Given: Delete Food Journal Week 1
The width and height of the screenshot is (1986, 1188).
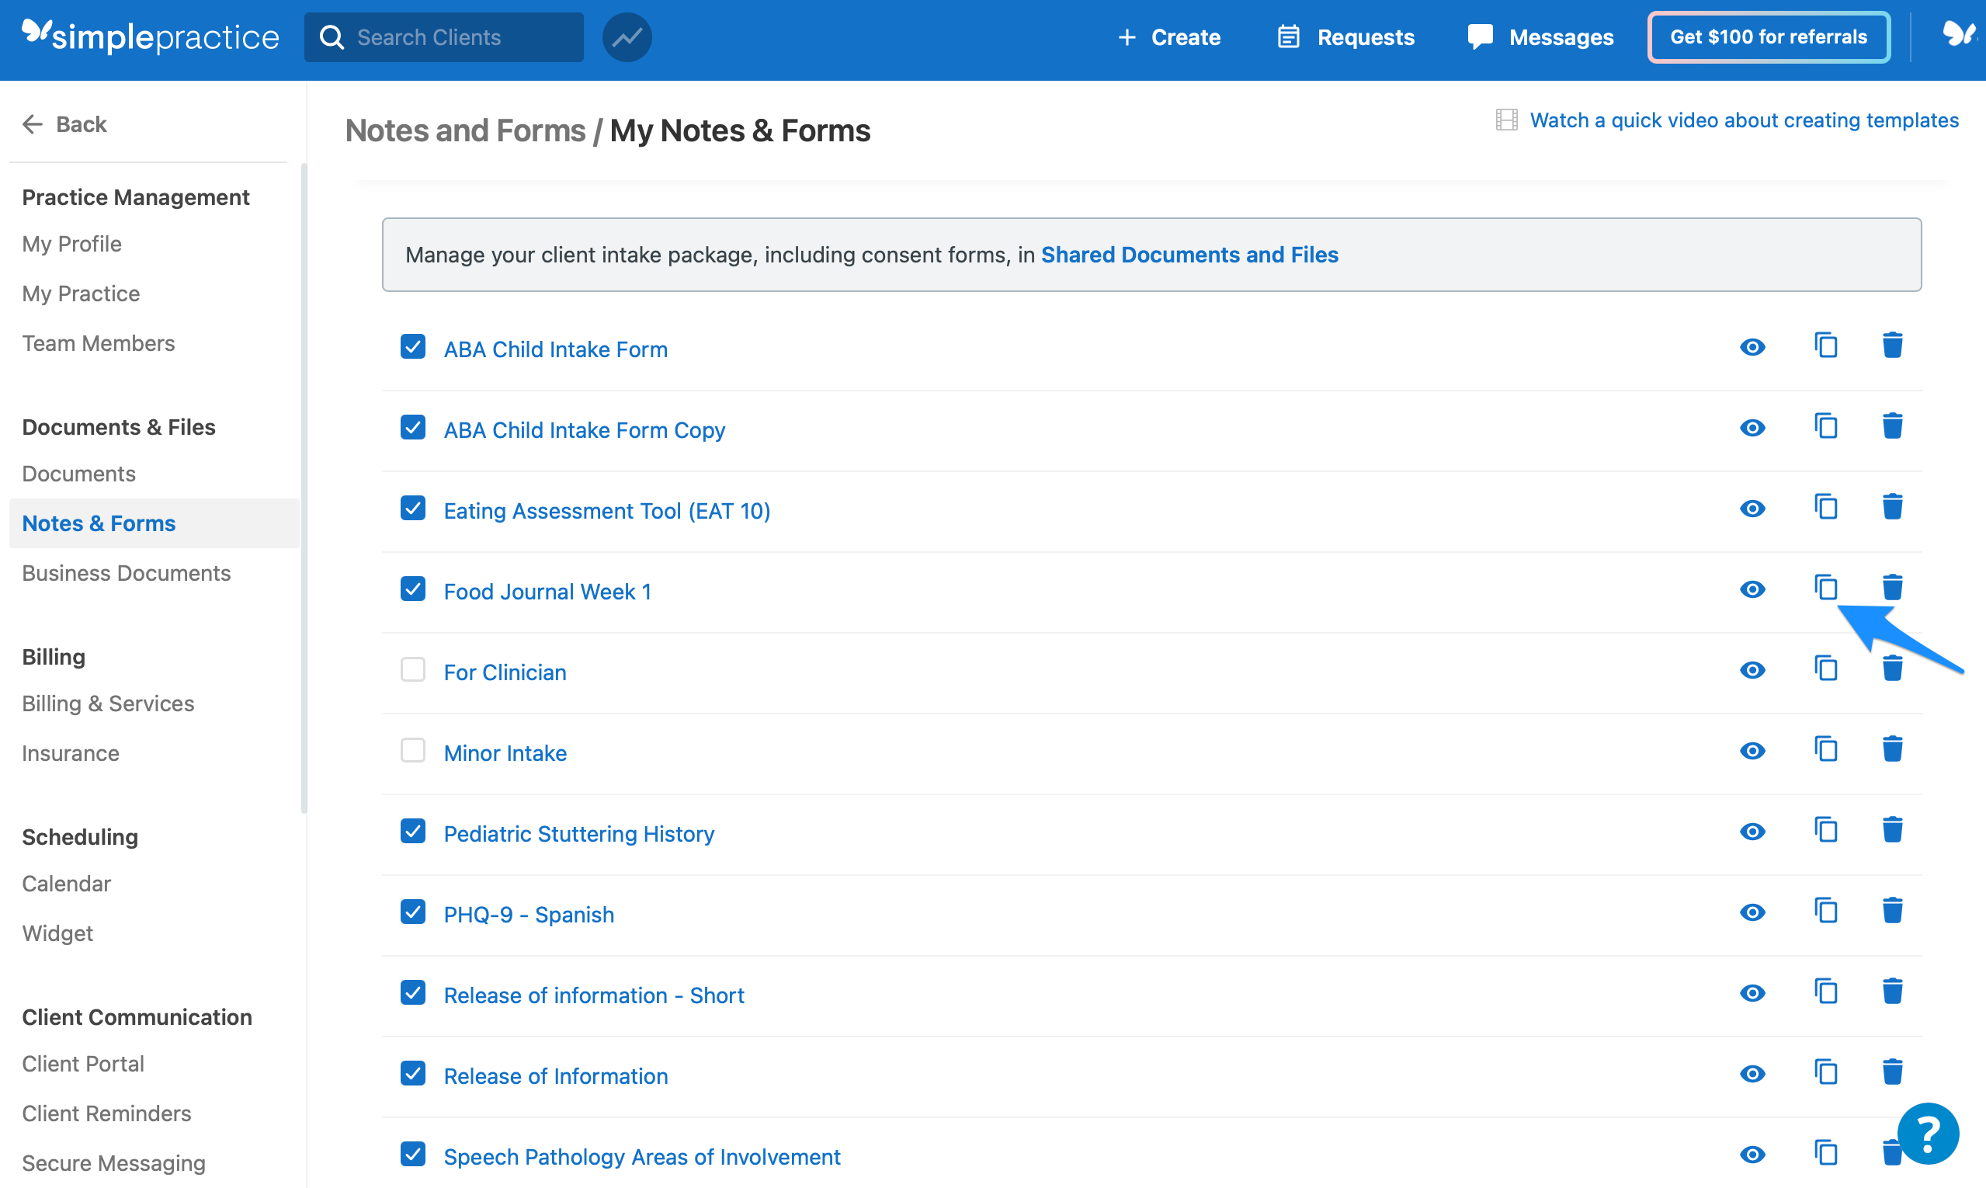Looking at the screenshot, I should [1891, 589].
